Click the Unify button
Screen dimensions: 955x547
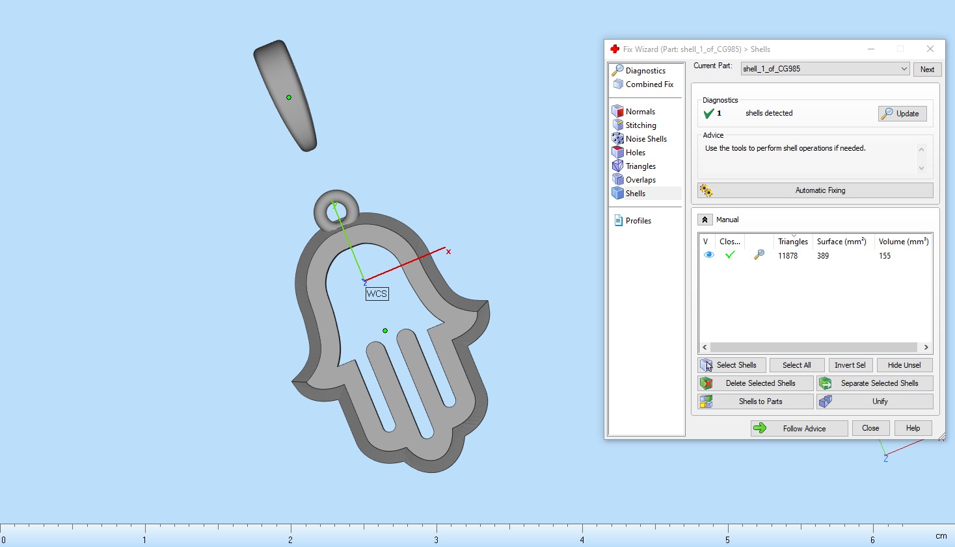tap(875, 401)
